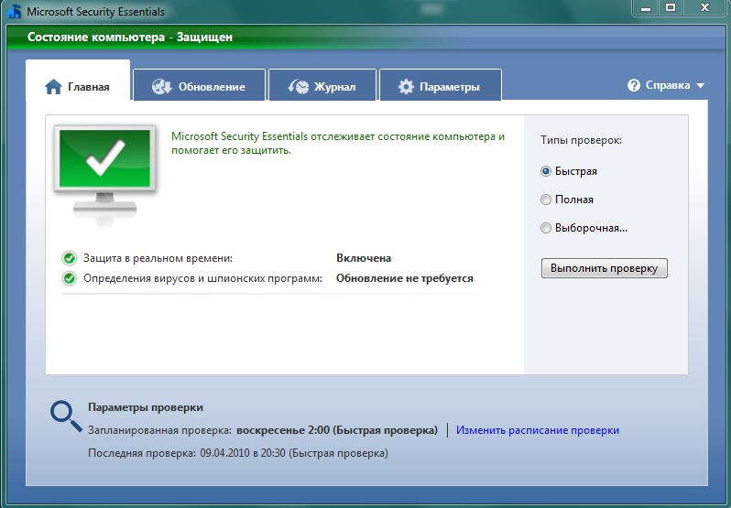731x508 pixels.
Task: Click the Выполнить проверку button
Action: (x=605, y=268)
